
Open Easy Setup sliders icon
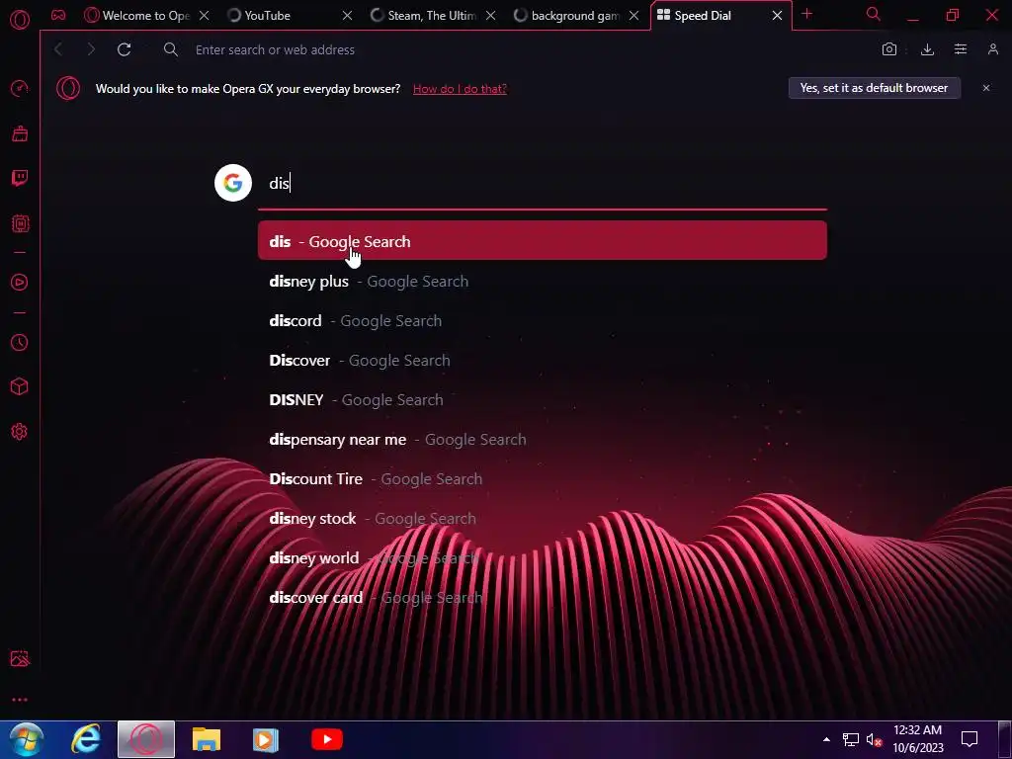[961, 49]
